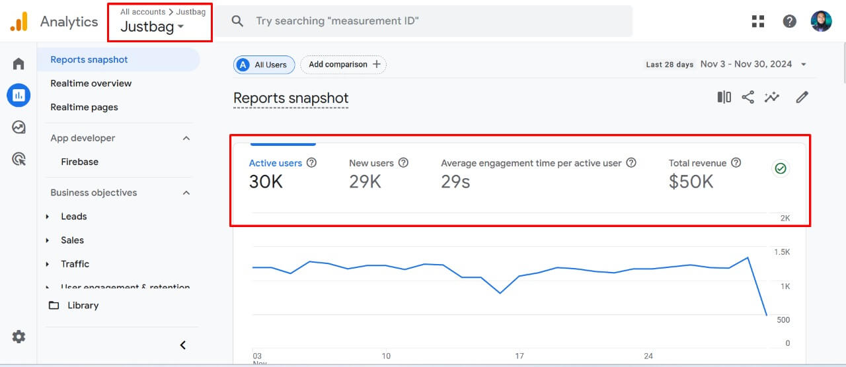Open the Explore icon in sidebar

(x=19, y=127)
